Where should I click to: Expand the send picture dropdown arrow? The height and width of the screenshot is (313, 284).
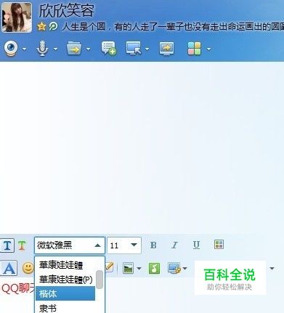(x=139, y=268)
